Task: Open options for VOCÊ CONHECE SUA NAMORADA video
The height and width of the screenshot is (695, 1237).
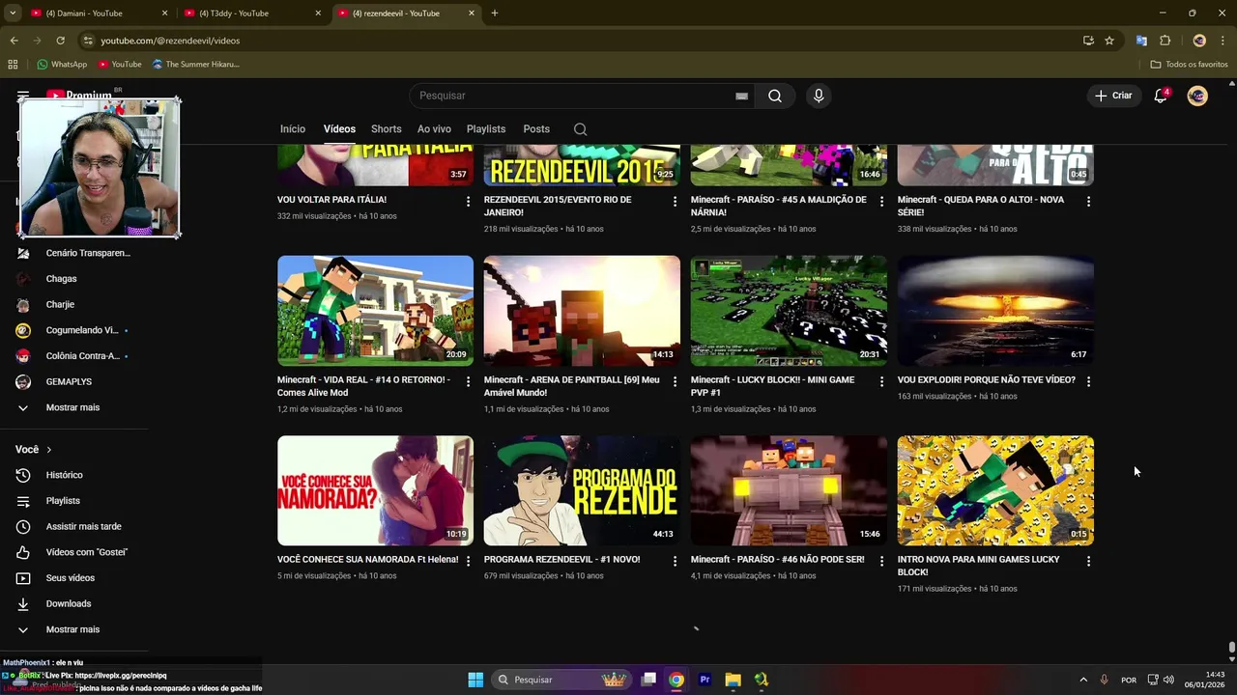Action: pos(468,561)
